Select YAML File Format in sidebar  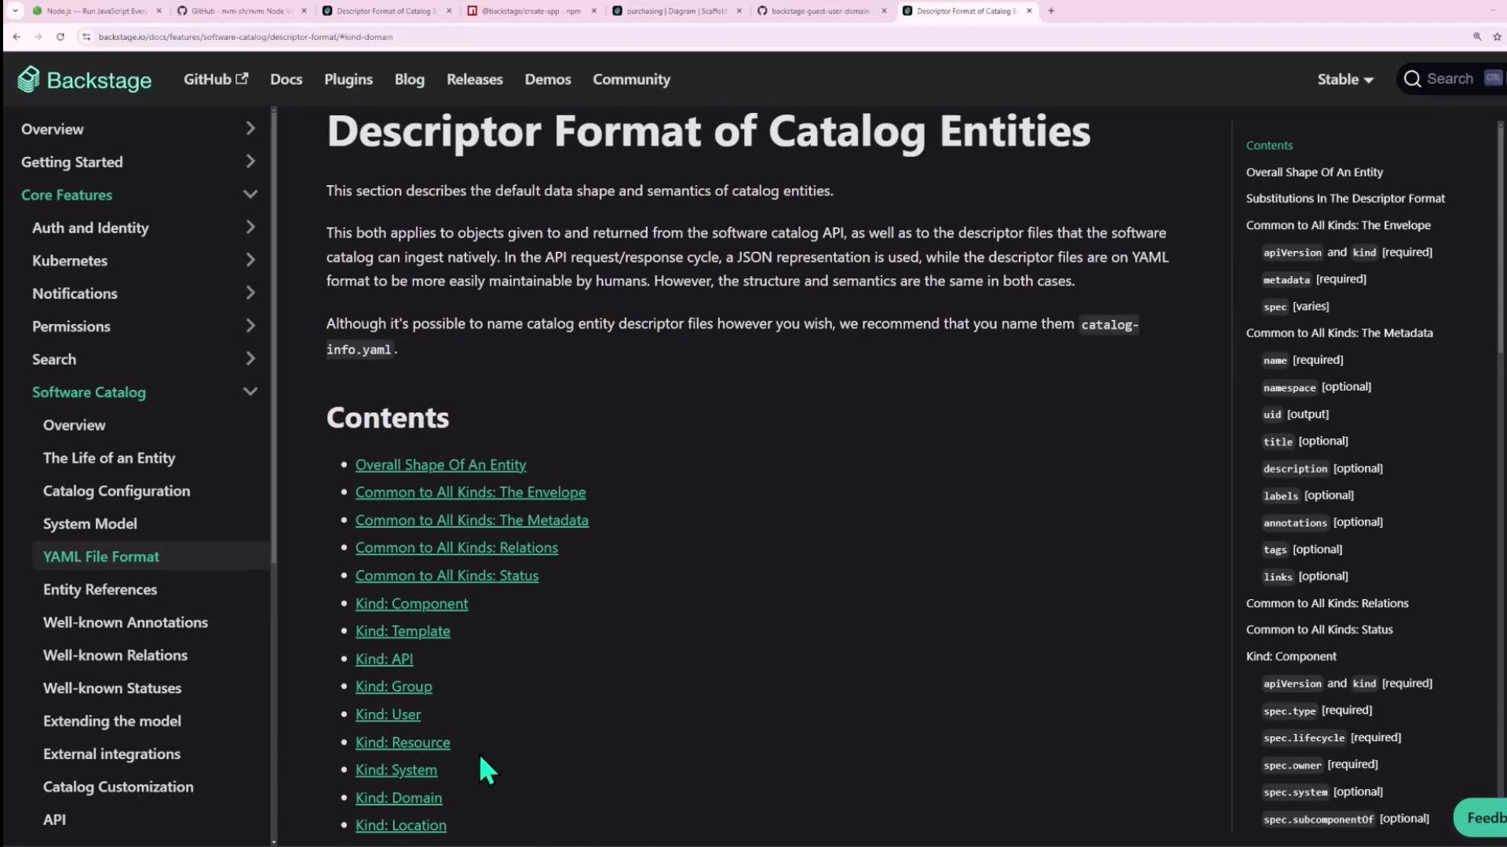click(x=101, y=557)
